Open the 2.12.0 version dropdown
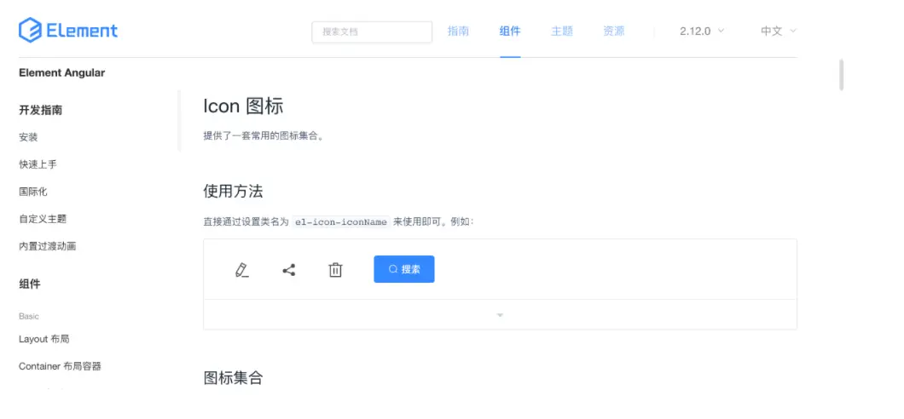Image resolution: width=904 pixels, height=419 pixels. click(702, 31)
